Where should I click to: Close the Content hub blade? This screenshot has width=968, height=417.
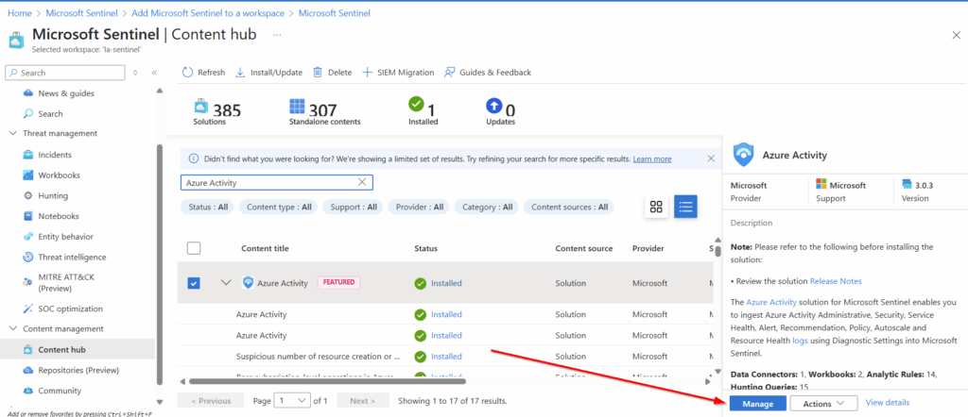(x=956, y=35)
